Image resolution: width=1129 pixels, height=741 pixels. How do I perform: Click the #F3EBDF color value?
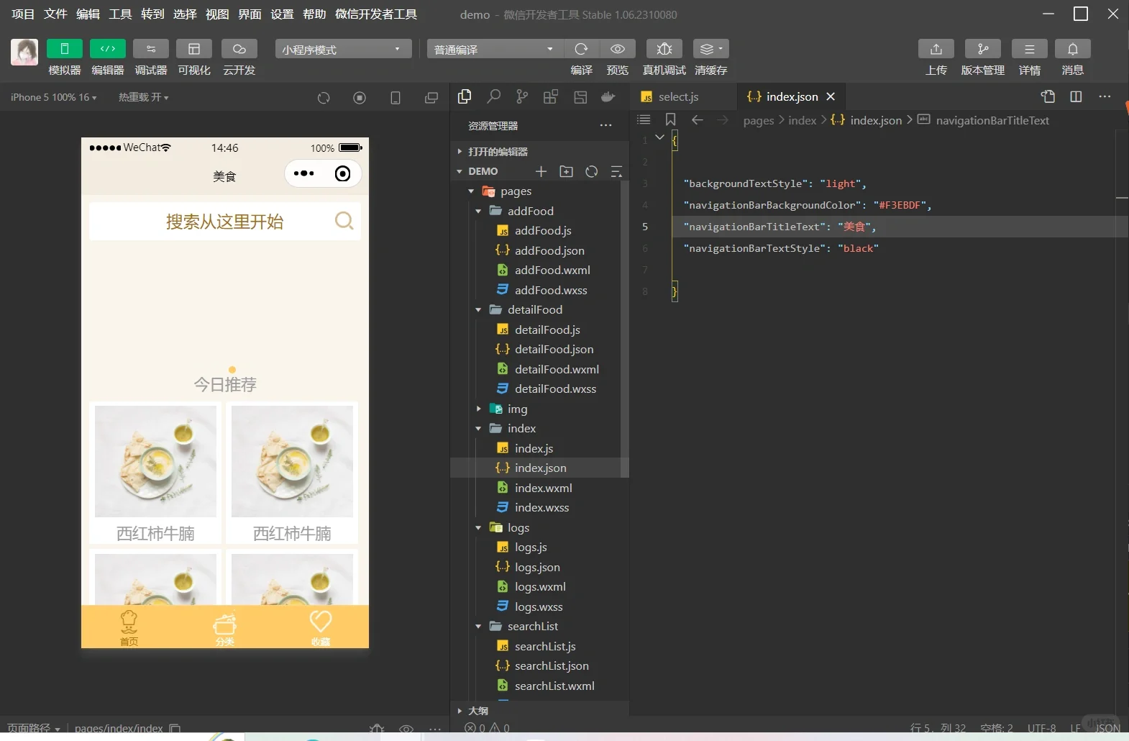tap(900, 205)
